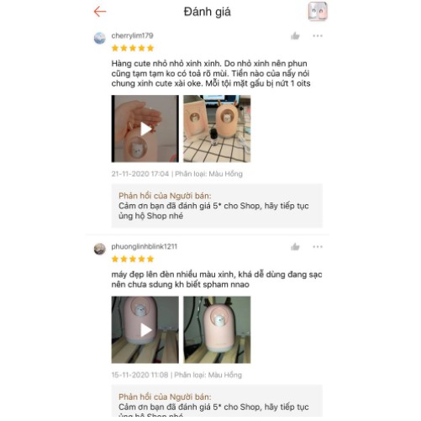Open the username cherrylim179
Viewport: 421px width, 421px height.
pos(132,35)
